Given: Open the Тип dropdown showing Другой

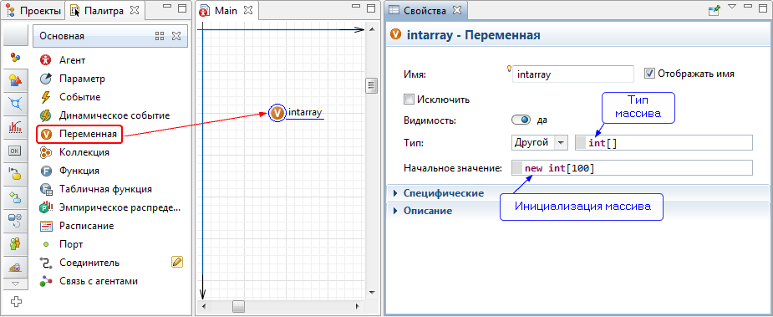Looking at the screenshot, I should point(540,143).
